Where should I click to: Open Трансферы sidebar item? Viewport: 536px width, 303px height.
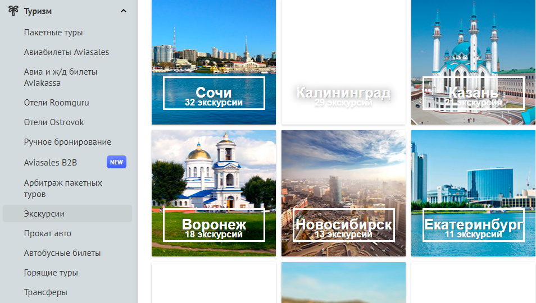46,292
